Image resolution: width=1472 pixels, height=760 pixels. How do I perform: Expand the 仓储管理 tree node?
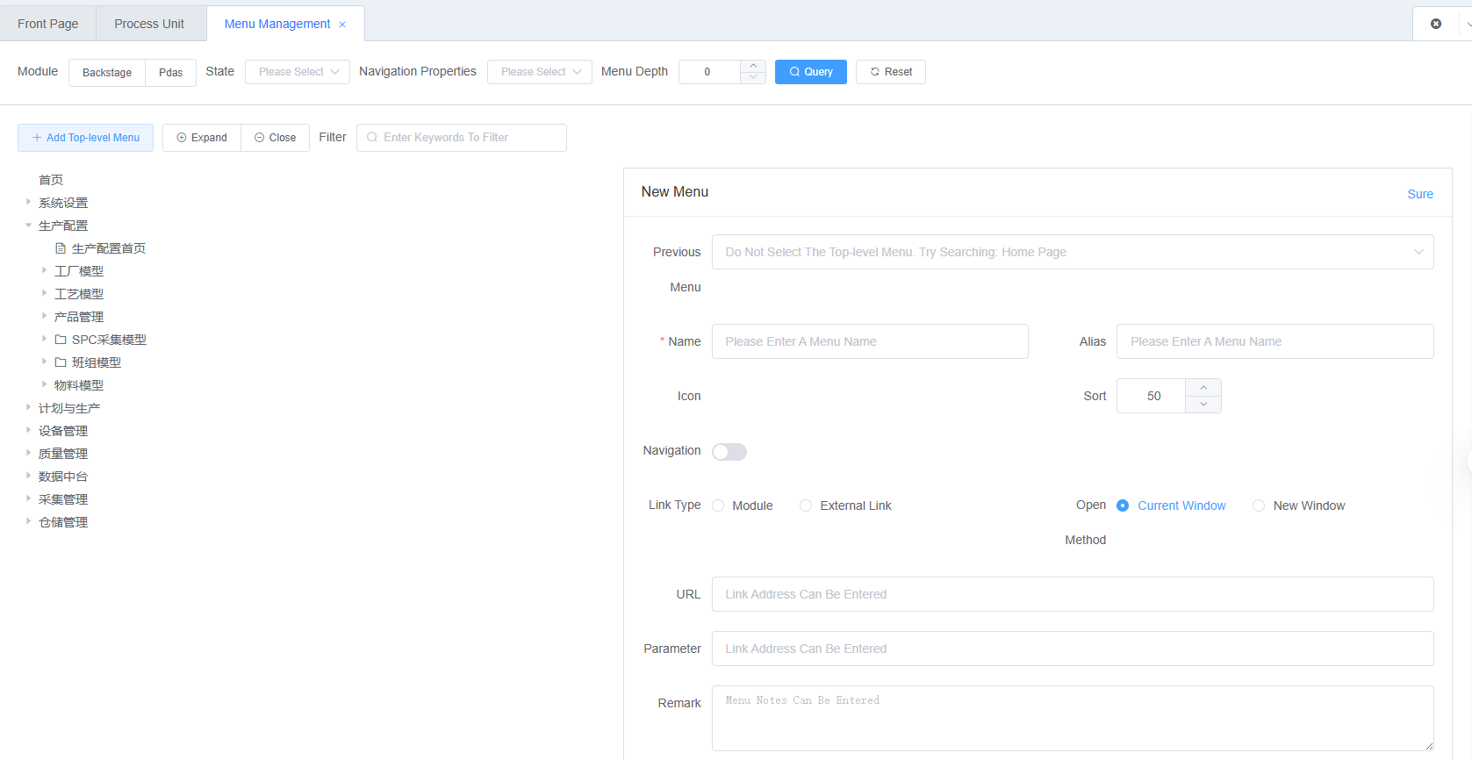28,521
